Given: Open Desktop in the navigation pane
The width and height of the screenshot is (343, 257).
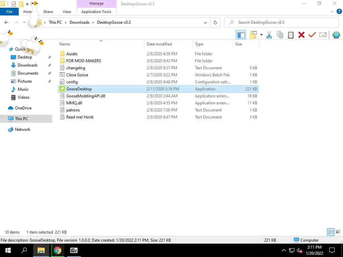Looking at the screenshot, I should (25, 57).
